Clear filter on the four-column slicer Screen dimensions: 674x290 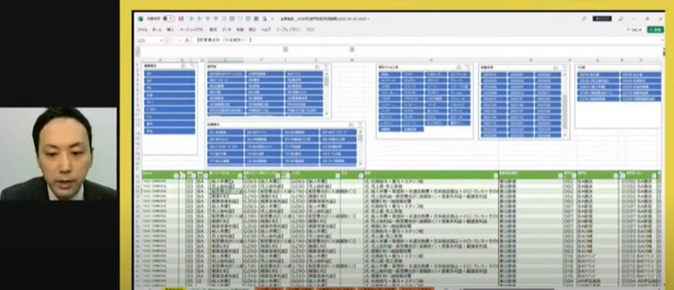(467, 67)
